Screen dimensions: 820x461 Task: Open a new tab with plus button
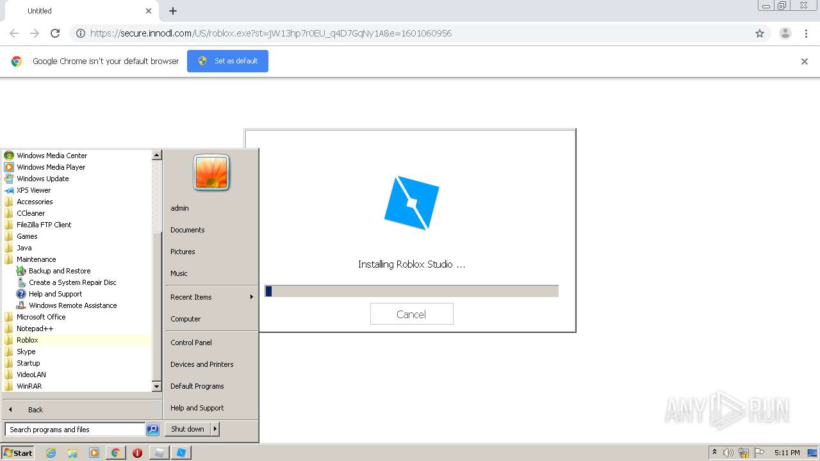[x=173, y=11]
